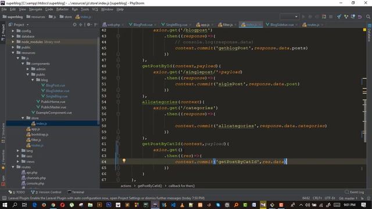This screenshot has width=372, height=209.
Task: Click the UTF-8 encoding indicator
Action: click(330, 198)
